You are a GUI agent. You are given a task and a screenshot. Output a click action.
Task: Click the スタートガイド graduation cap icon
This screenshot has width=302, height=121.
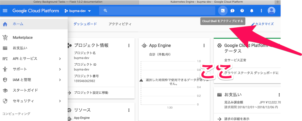pos(5,90)
